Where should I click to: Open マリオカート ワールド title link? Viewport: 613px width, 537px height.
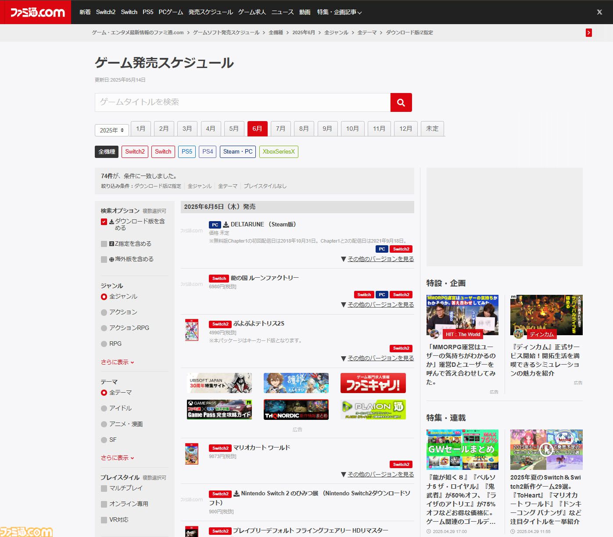coord(262,447)
